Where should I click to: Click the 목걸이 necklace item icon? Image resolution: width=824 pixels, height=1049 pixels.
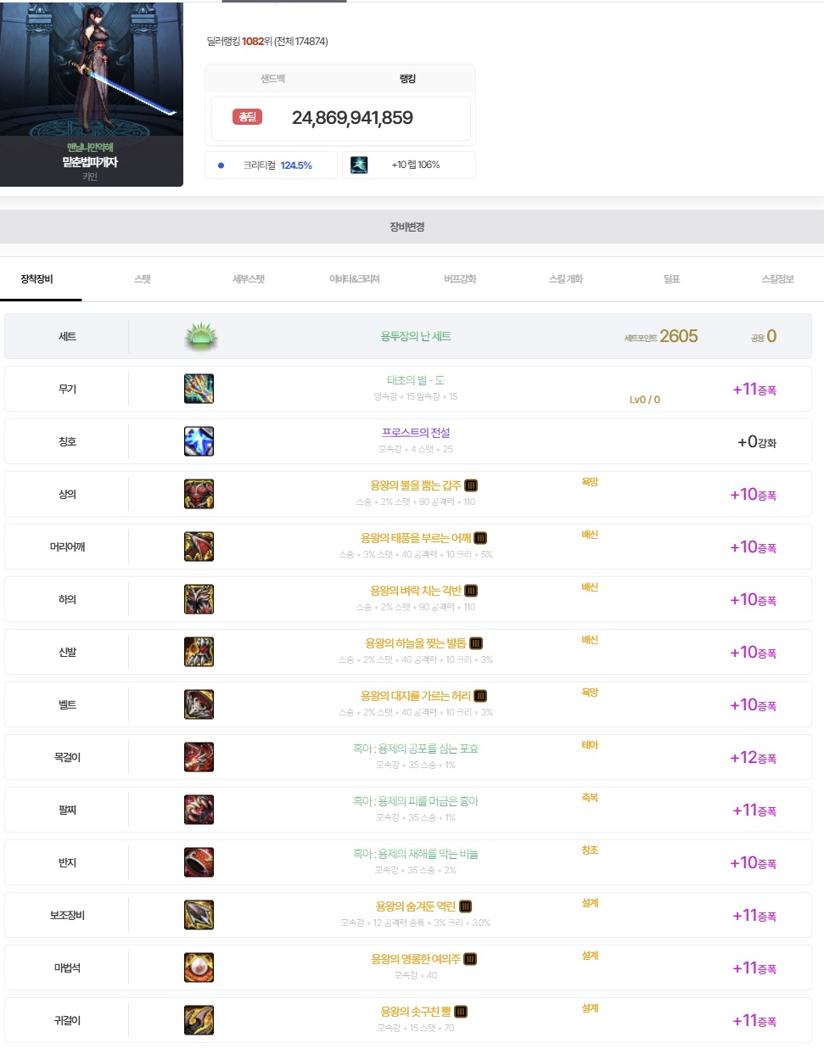(199, 757)
